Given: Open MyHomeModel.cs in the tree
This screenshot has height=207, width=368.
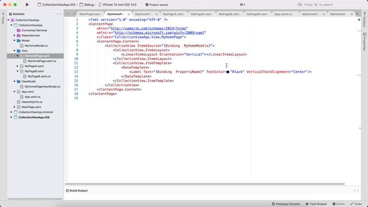Looking at the screenshot, I should (36, 46).
